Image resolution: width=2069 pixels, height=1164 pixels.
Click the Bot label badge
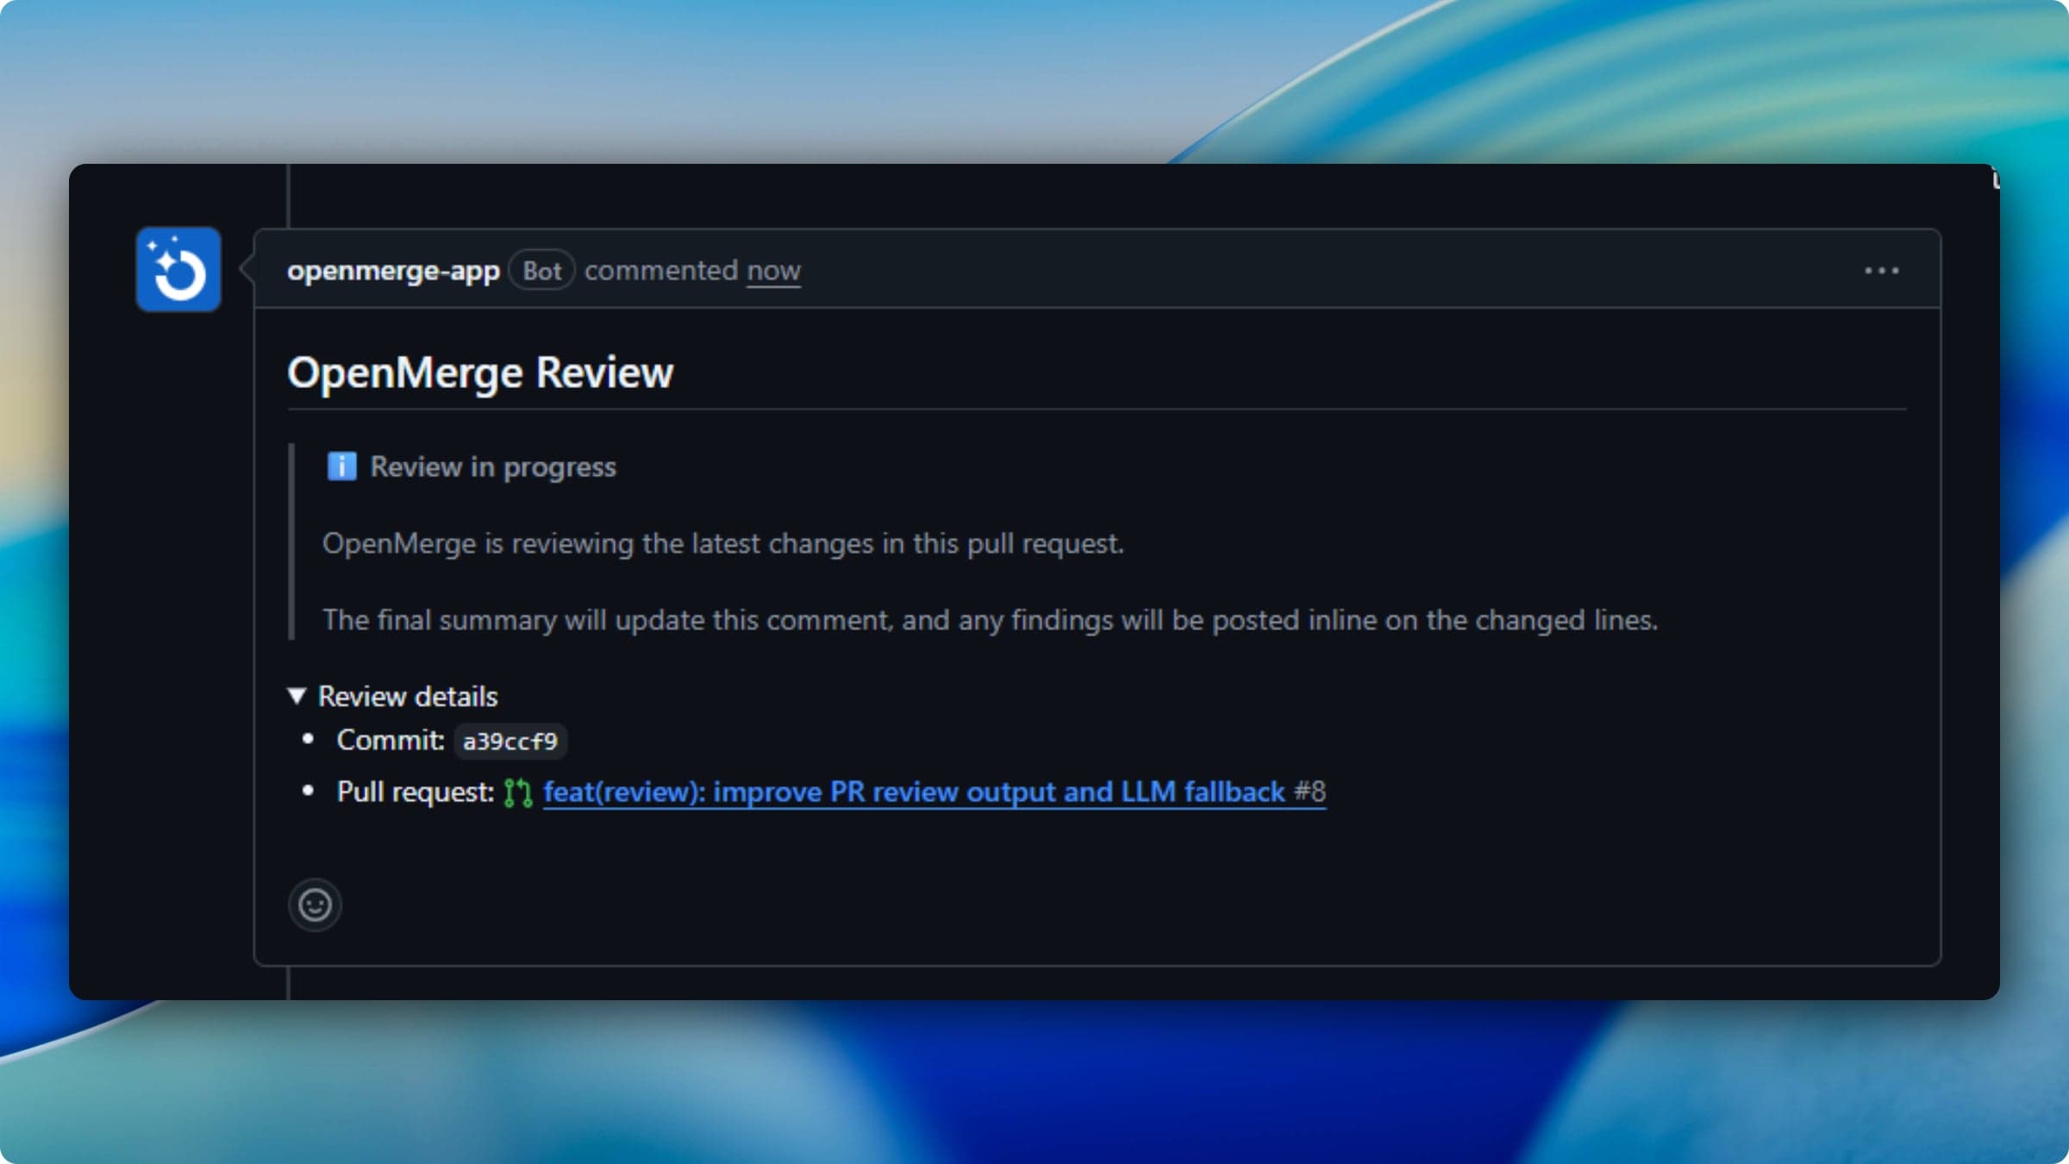point(541,271)
